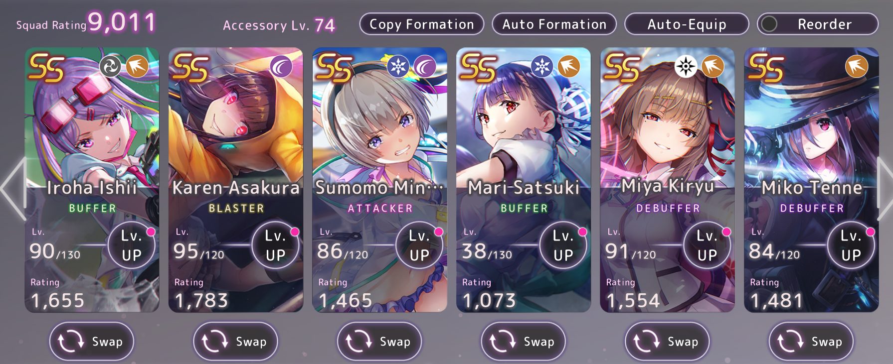Screen dimensions: 893x364
Task: Open Auto Formation
Action: click(554, 24)
